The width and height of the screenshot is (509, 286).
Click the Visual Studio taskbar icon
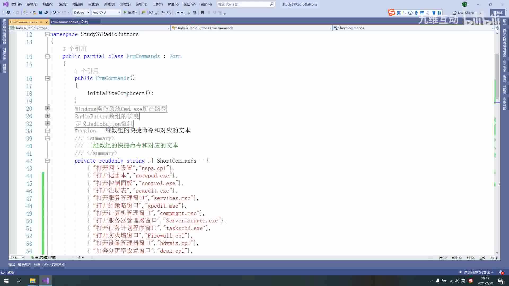coord(46,281)
